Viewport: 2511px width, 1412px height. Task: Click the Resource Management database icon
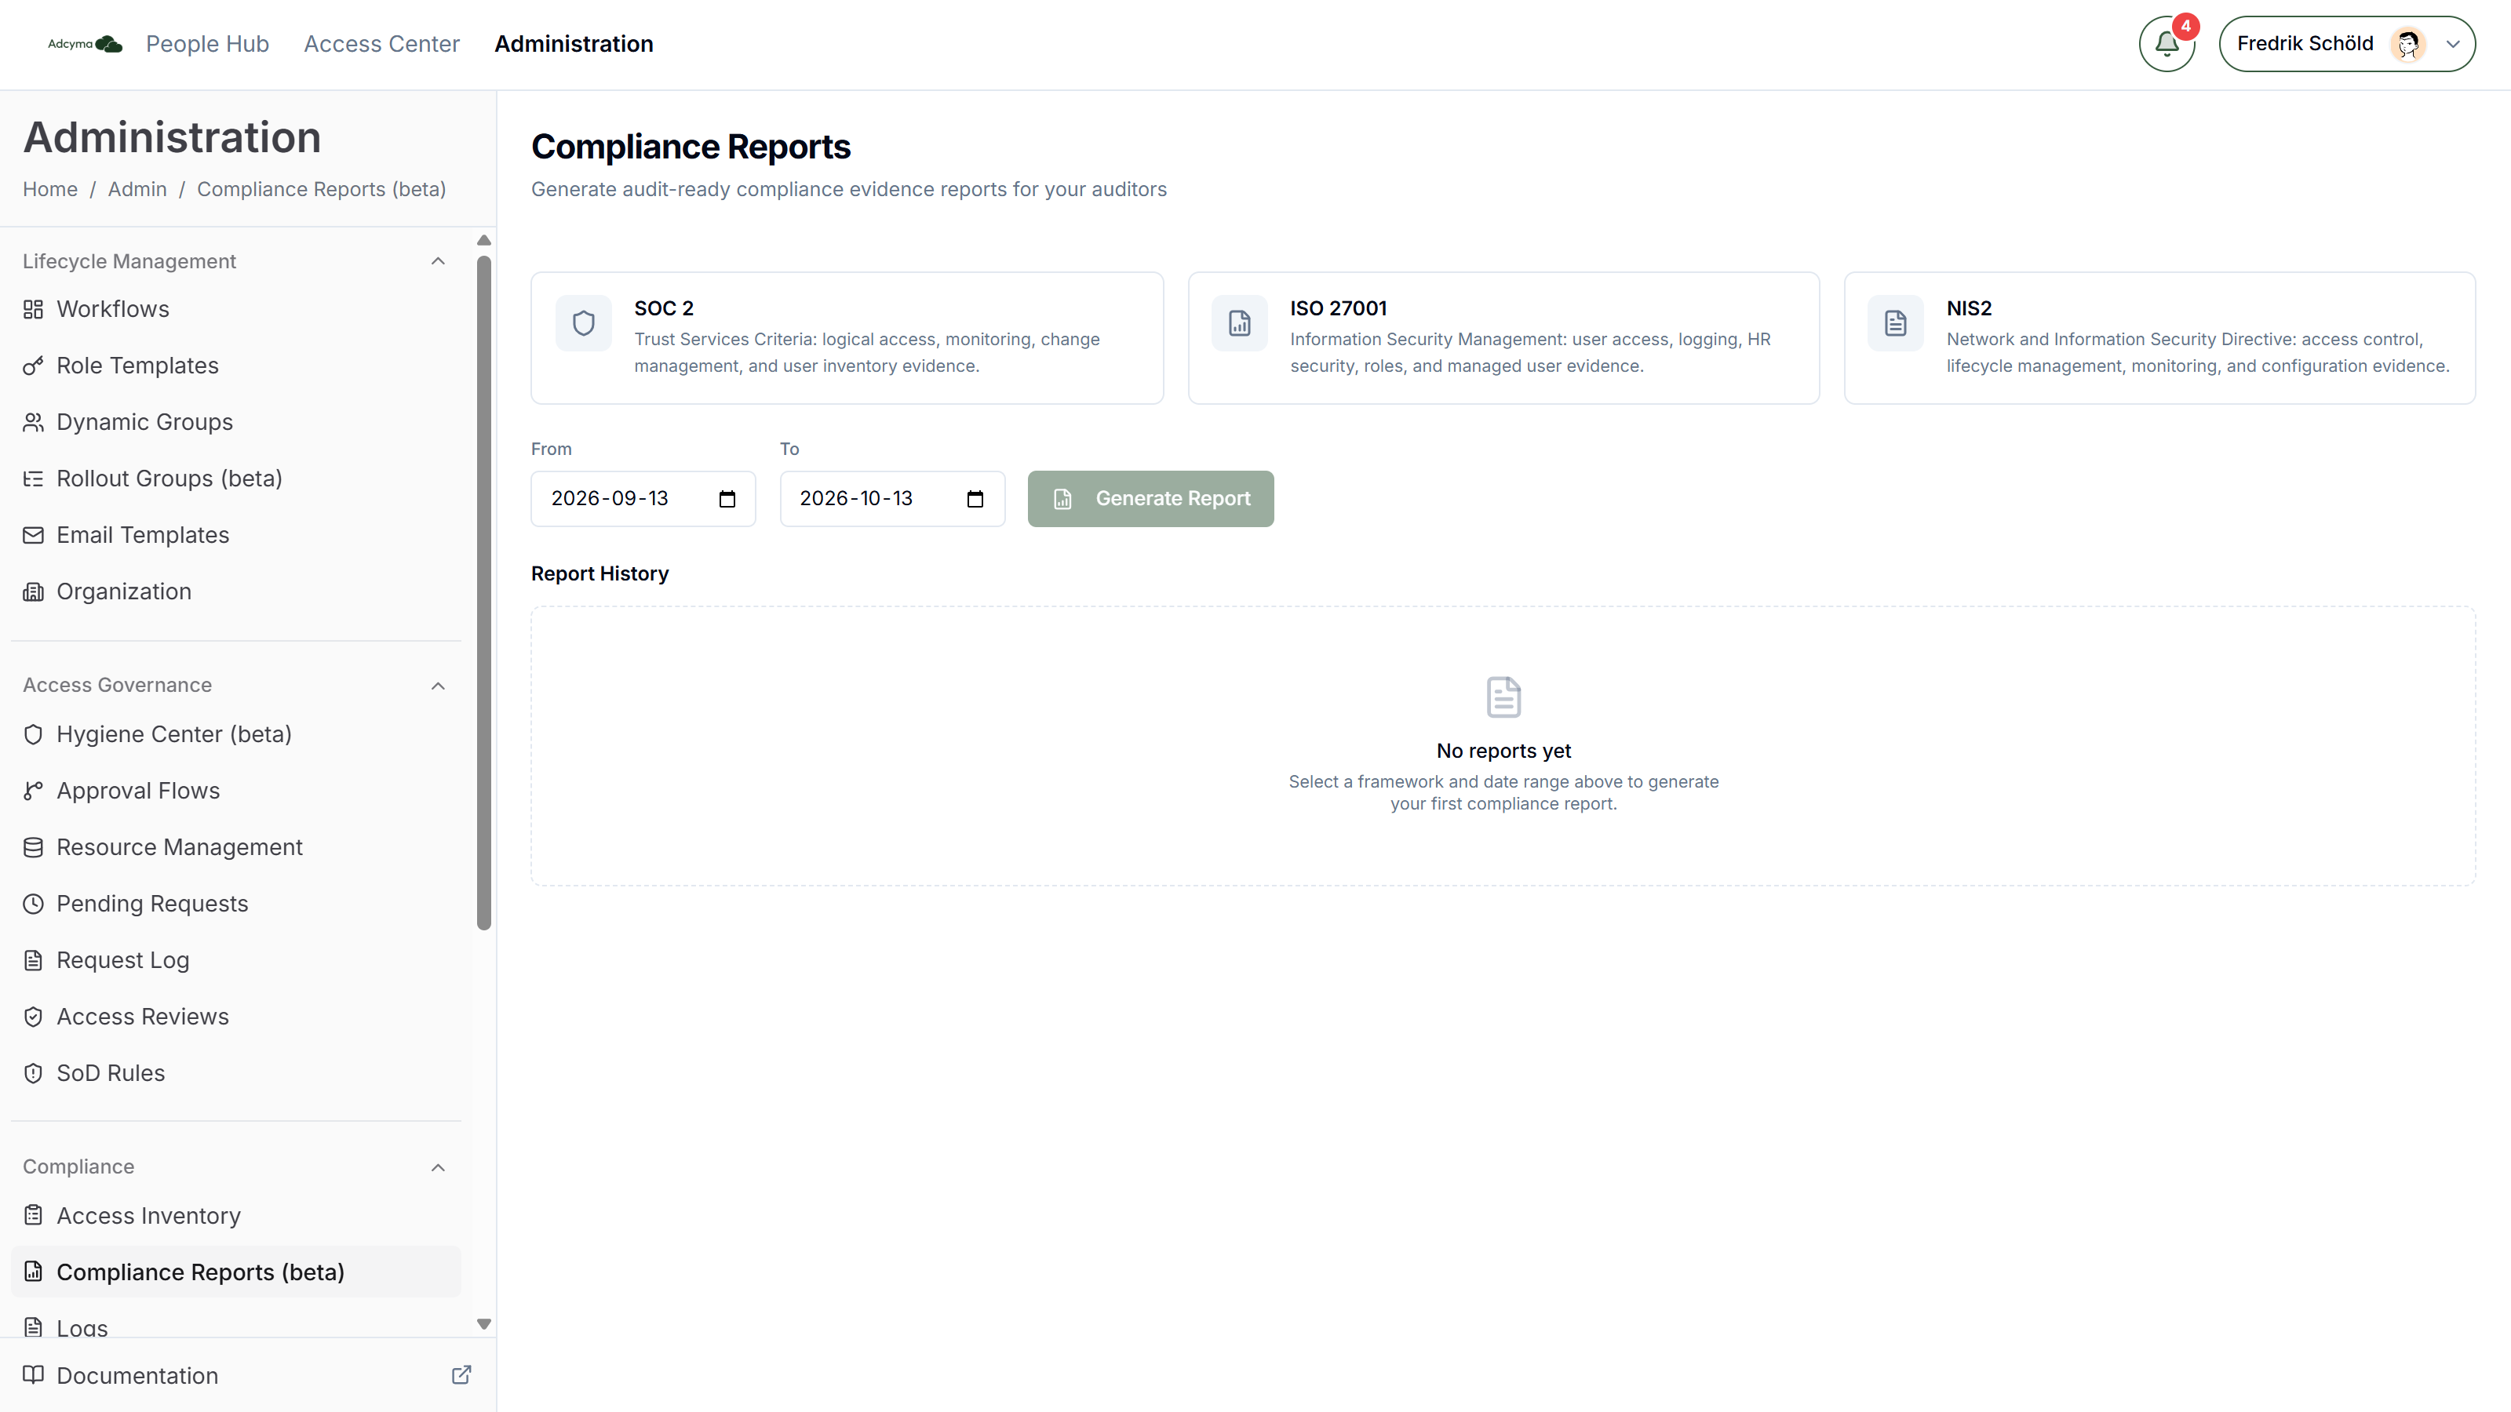point(33,847)
